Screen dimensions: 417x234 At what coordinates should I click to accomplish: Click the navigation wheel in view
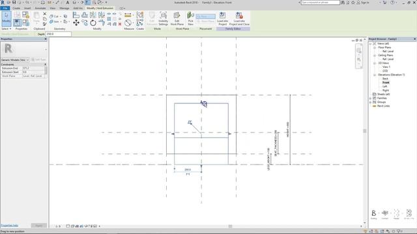(359, 51)
